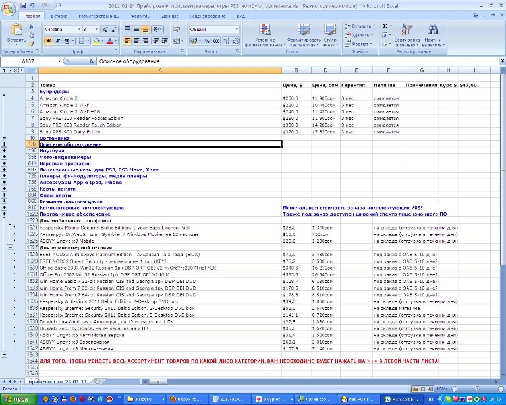Toggle wrap text icon

coord(177,30)
